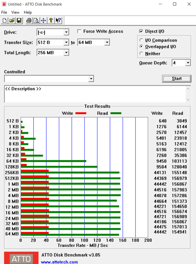The width and height of the screenshot is (196, 264).
Task: Click the Write value 640
Action: coord(162,121)
